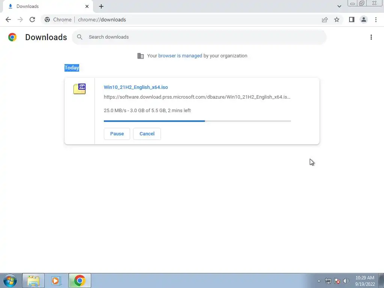Viewport: 384px width, 288px height.
Task: Focus the Search downloads field
Action: click(199, 37)
